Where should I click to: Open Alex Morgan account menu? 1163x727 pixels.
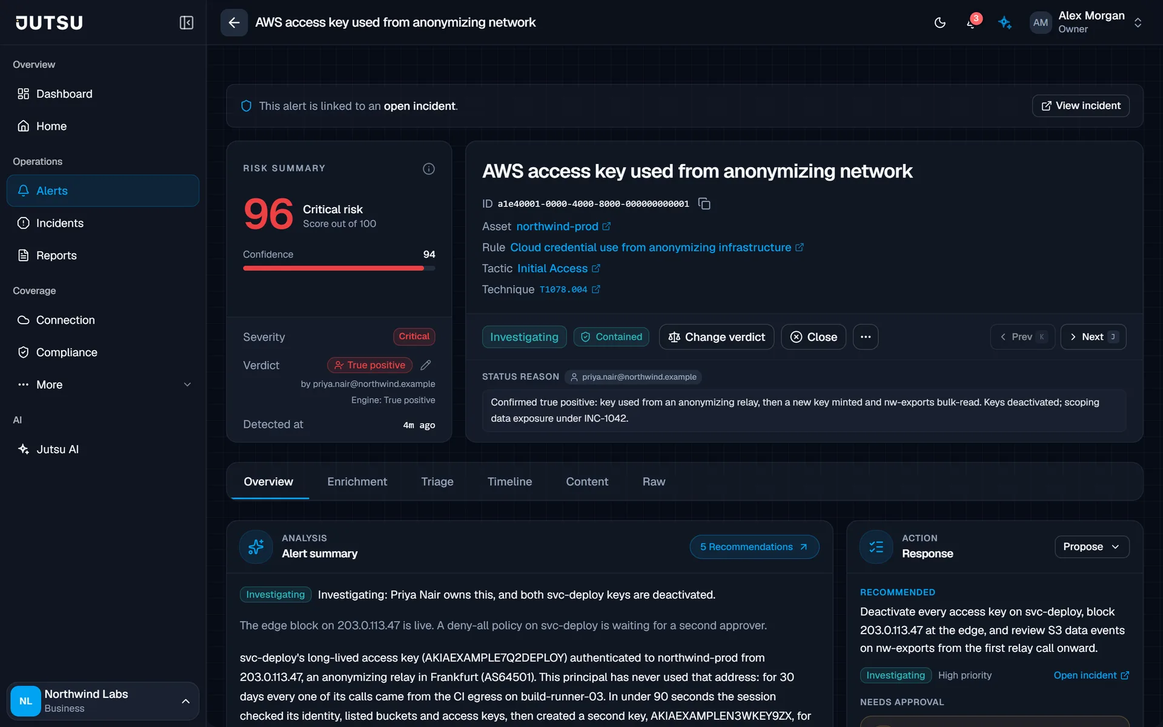(1086, 22)
